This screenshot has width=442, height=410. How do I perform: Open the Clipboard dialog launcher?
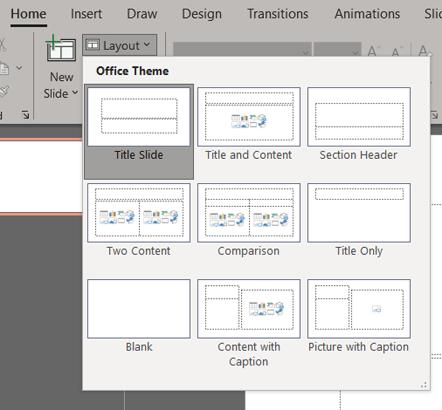(x=25, y=115)
